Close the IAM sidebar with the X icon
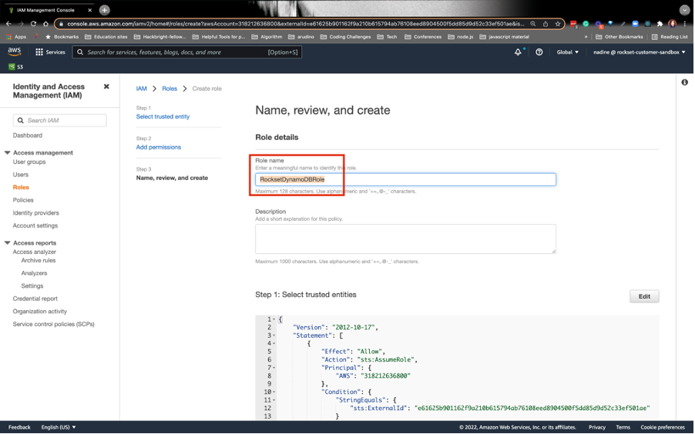 [106, 86]
